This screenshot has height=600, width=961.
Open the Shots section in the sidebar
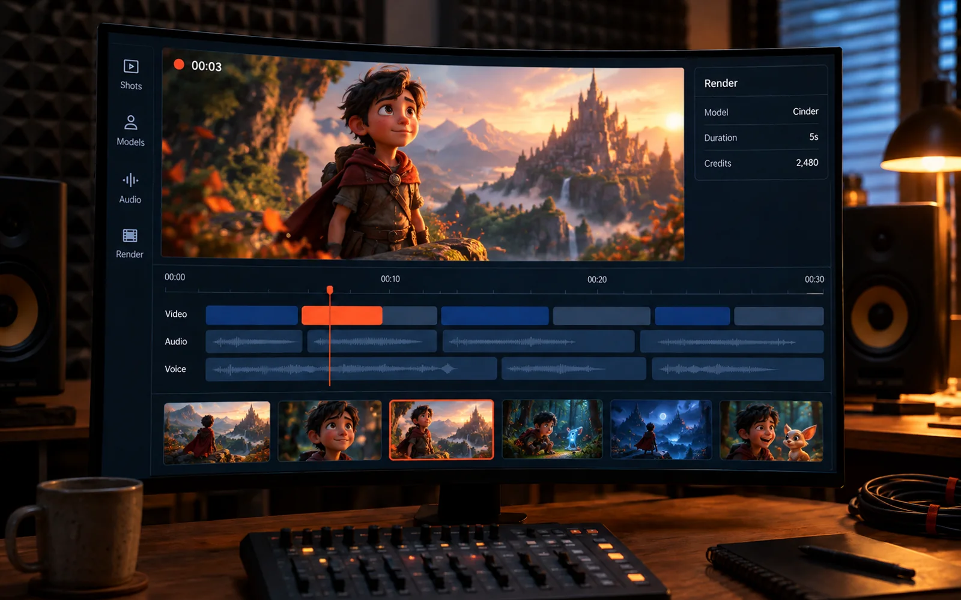point(131,75)
